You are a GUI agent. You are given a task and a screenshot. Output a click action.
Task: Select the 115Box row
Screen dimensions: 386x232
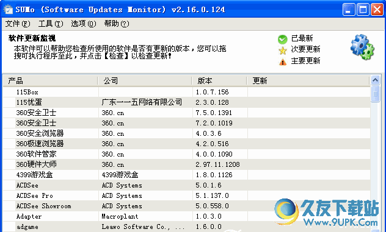point(187,92)
